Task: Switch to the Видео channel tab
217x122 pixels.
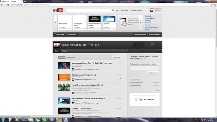Action: coord(65,51)
